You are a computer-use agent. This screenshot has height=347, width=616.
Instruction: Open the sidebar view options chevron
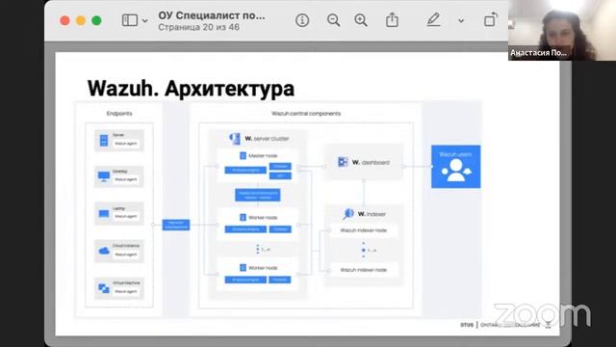point(145,21)
